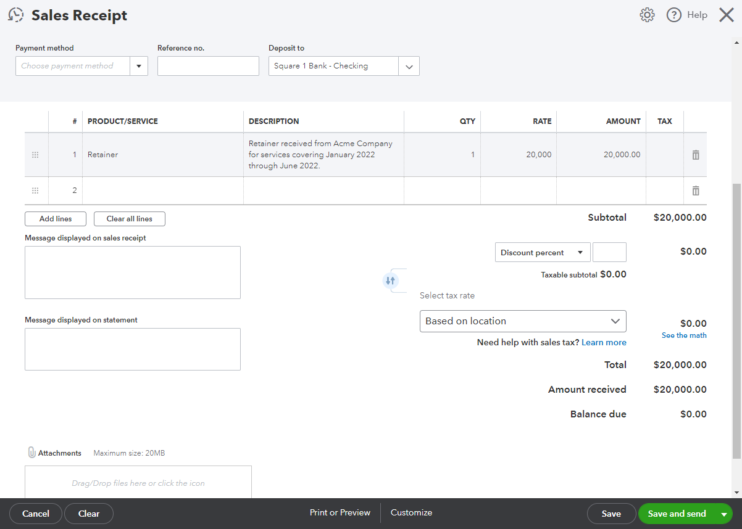Open the Payment method dropdown
This screenshot has height=529, width=742.
coord(138,66)
